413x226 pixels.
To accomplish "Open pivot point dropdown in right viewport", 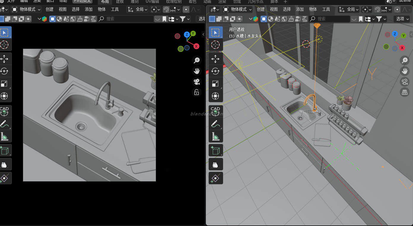I will click(x=367, y=9).
